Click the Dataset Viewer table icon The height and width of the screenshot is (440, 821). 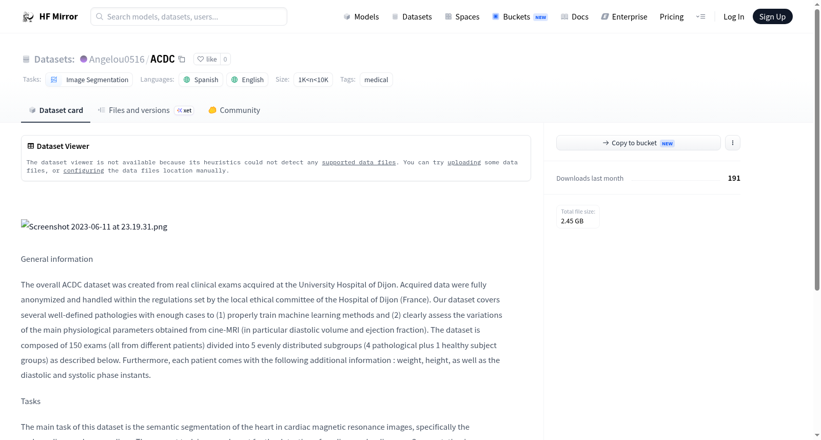click(x=31, y=146)
